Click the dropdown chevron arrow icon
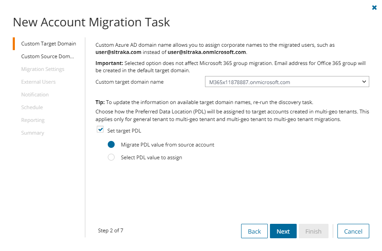Viewport: 382px width, 251px height. 364,82
